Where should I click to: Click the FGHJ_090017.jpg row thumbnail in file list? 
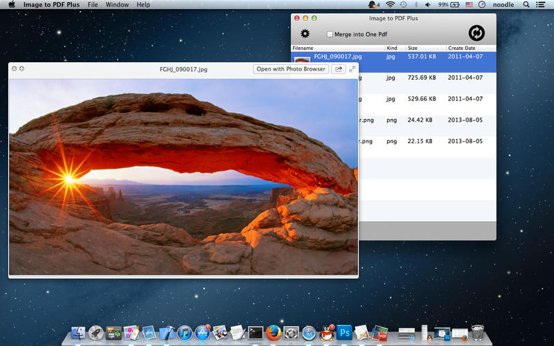302,60
